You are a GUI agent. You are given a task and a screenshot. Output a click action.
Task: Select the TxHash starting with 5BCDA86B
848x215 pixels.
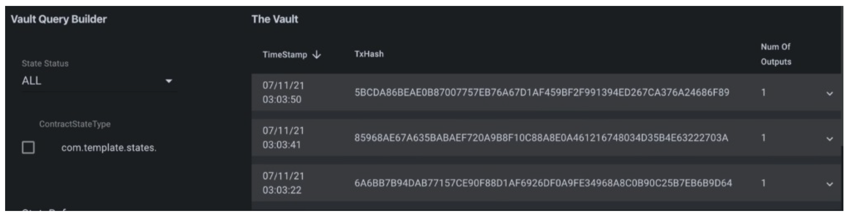542,92
